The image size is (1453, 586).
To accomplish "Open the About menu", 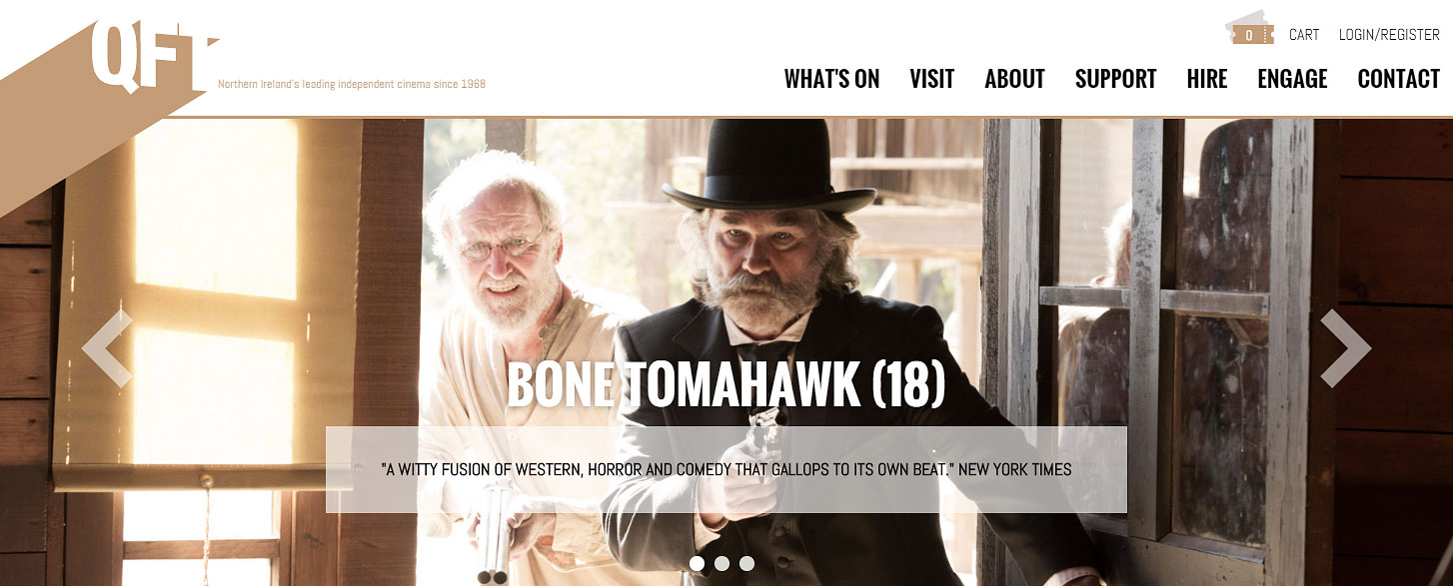I will coord(1014,79).
